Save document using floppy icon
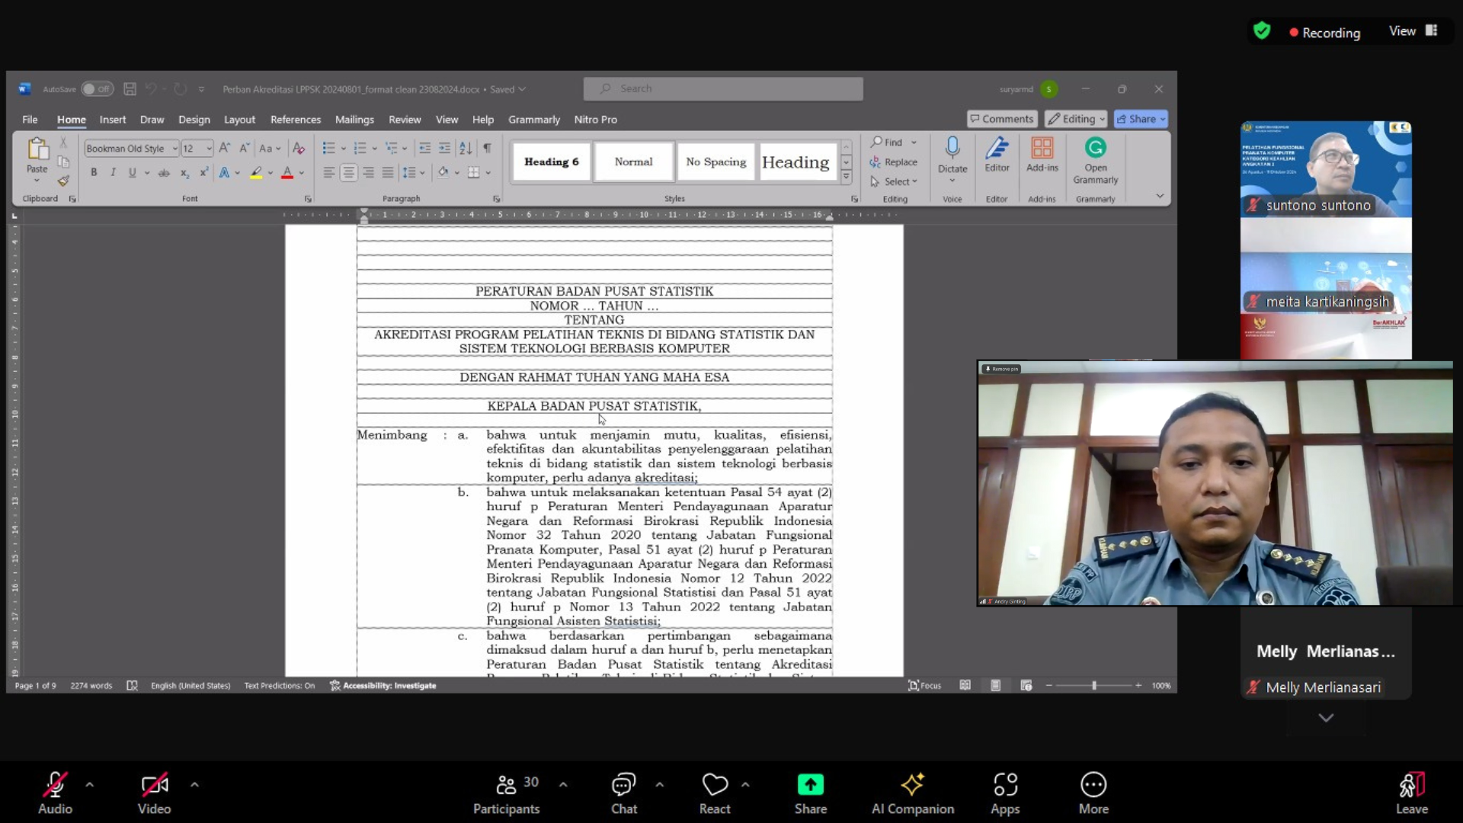The height and width of the screenshot is (823, 1463). click(x=130, y=89)
